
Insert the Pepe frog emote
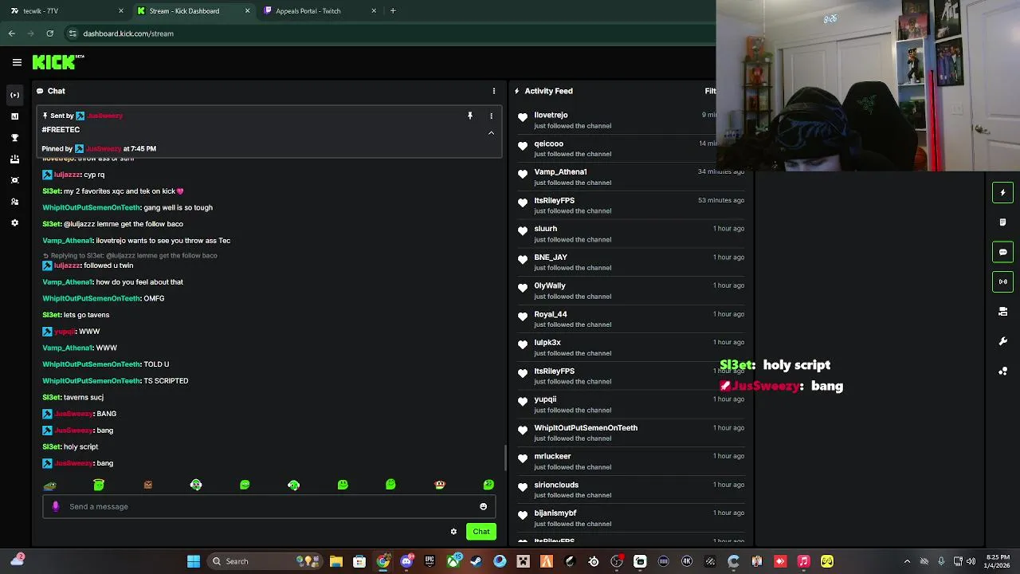(49, 485)
